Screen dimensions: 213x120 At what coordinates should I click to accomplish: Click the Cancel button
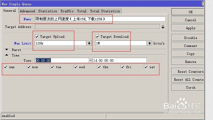(x=188, y=20)
